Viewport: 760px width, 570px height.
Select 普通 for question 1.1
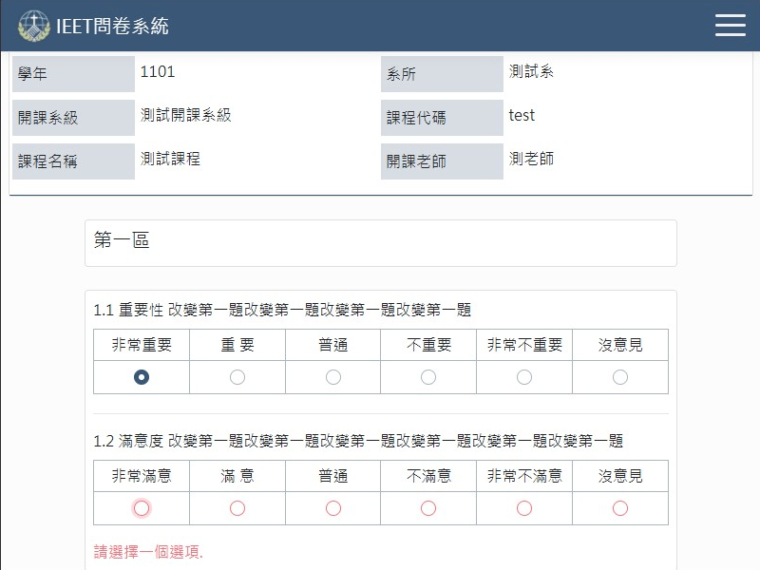tap(332, 376)
